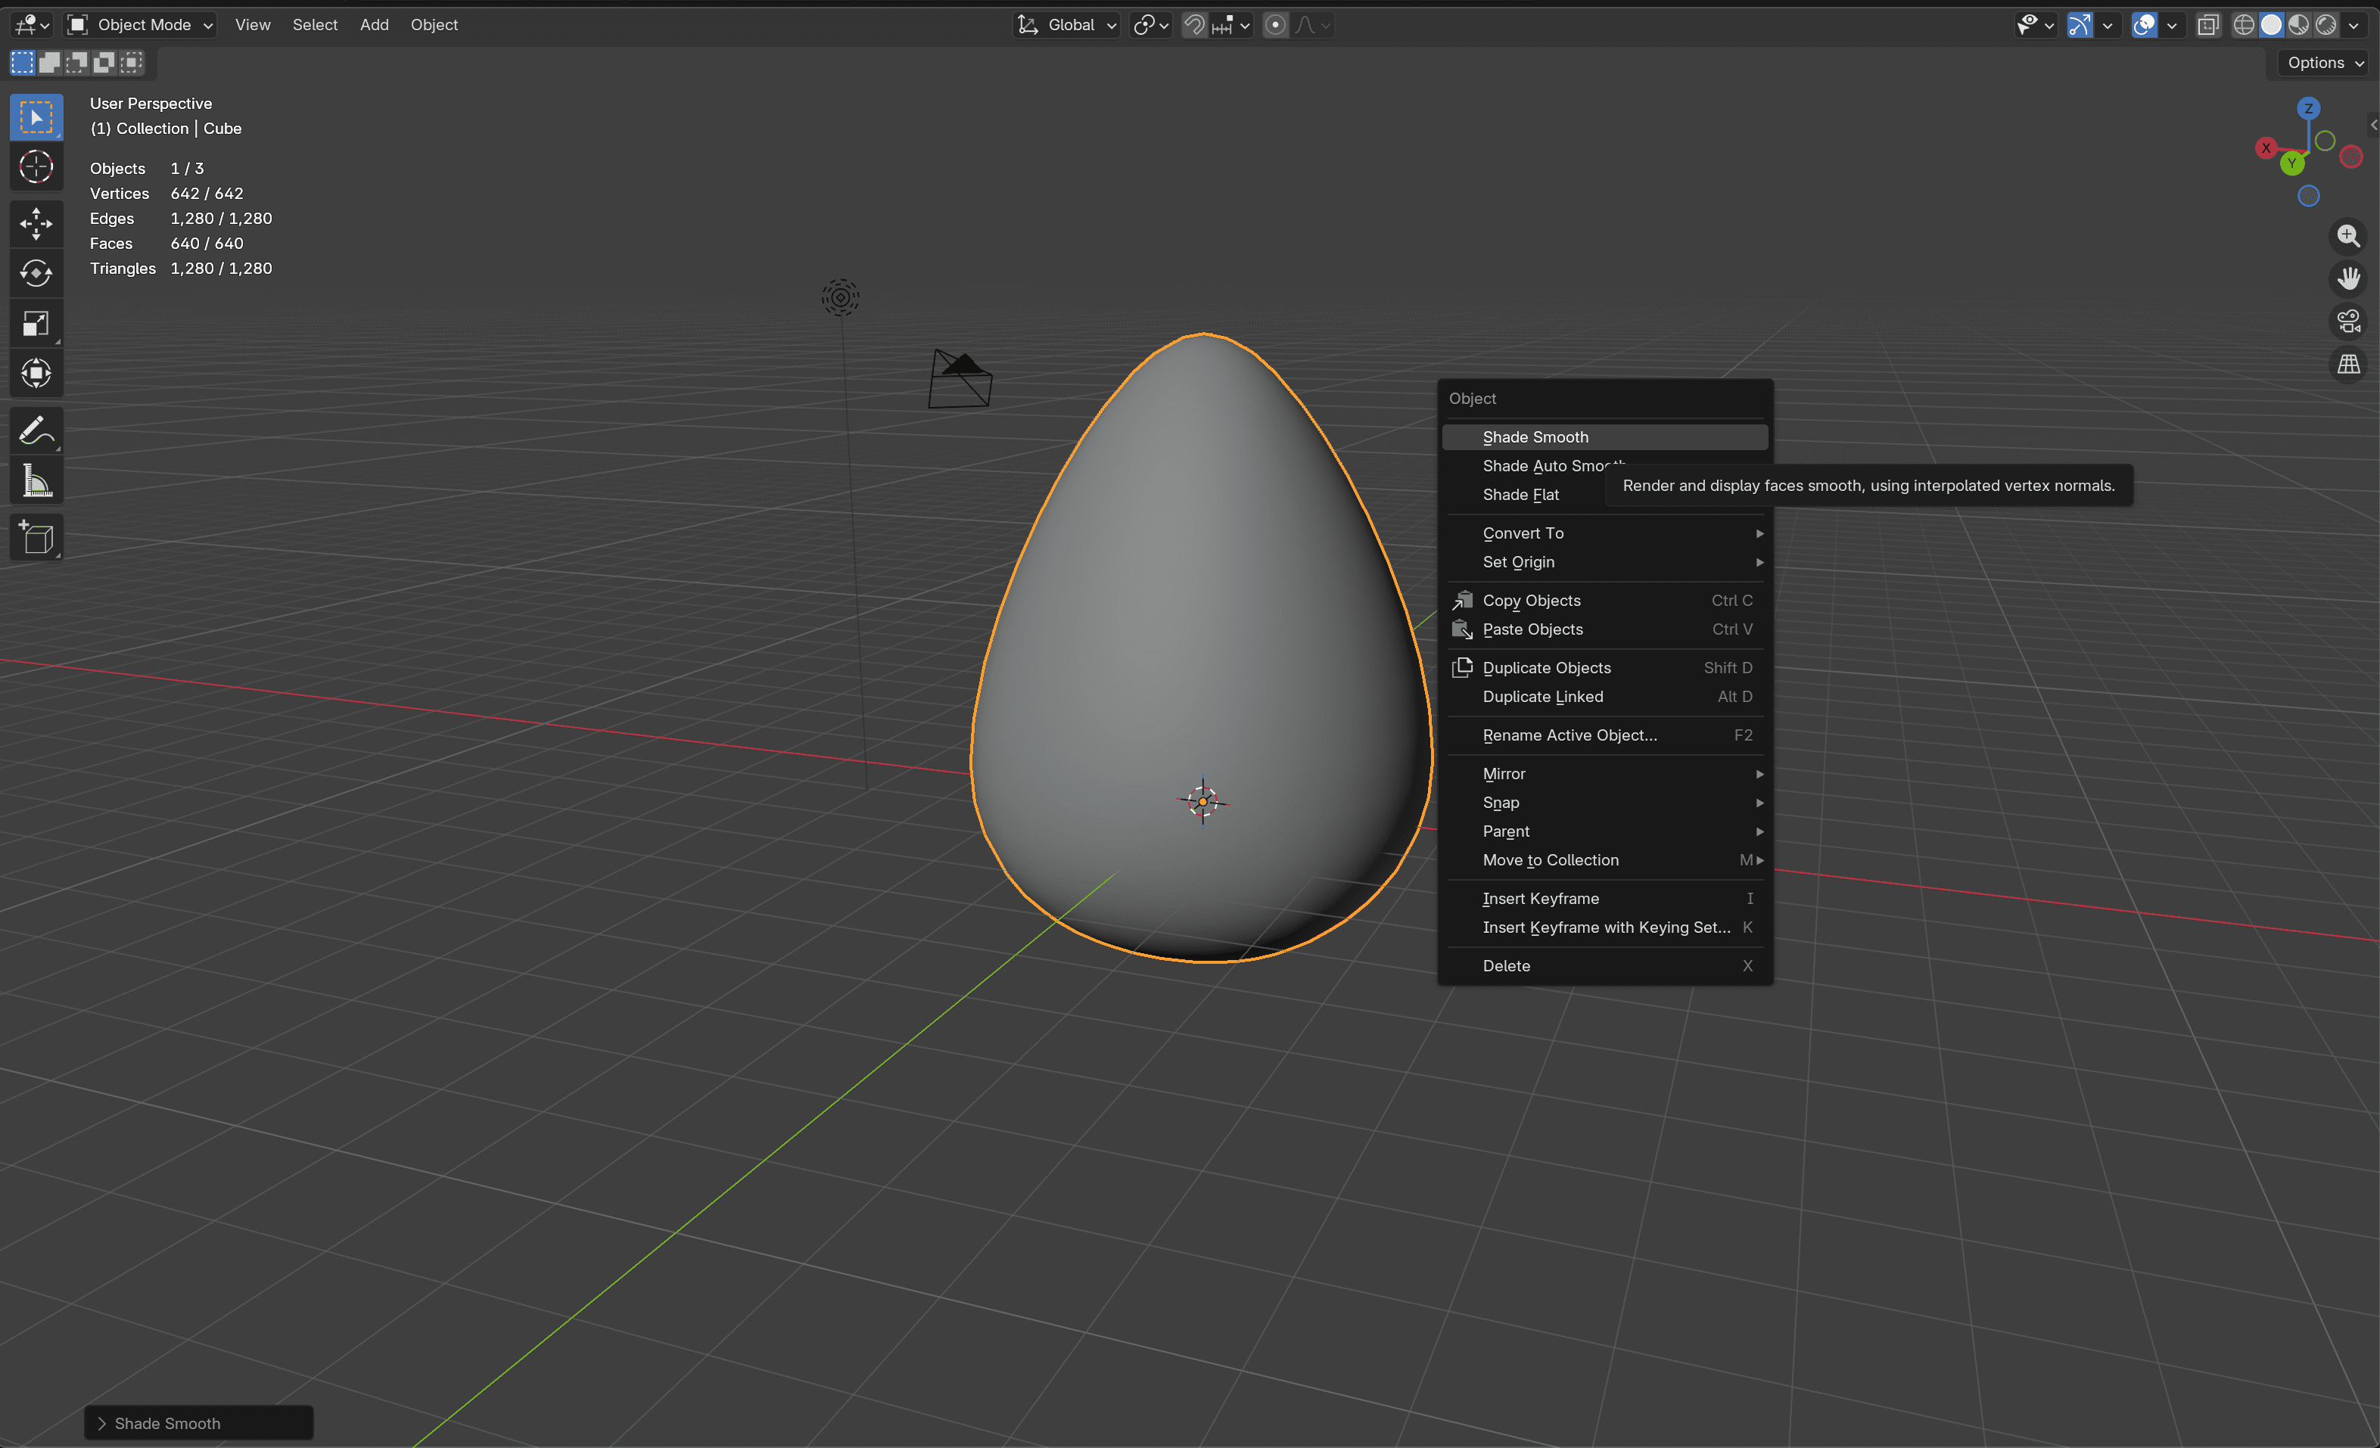Switch to wireframe shading
2380x1448 pixels.
click(x=2244, y=25)
